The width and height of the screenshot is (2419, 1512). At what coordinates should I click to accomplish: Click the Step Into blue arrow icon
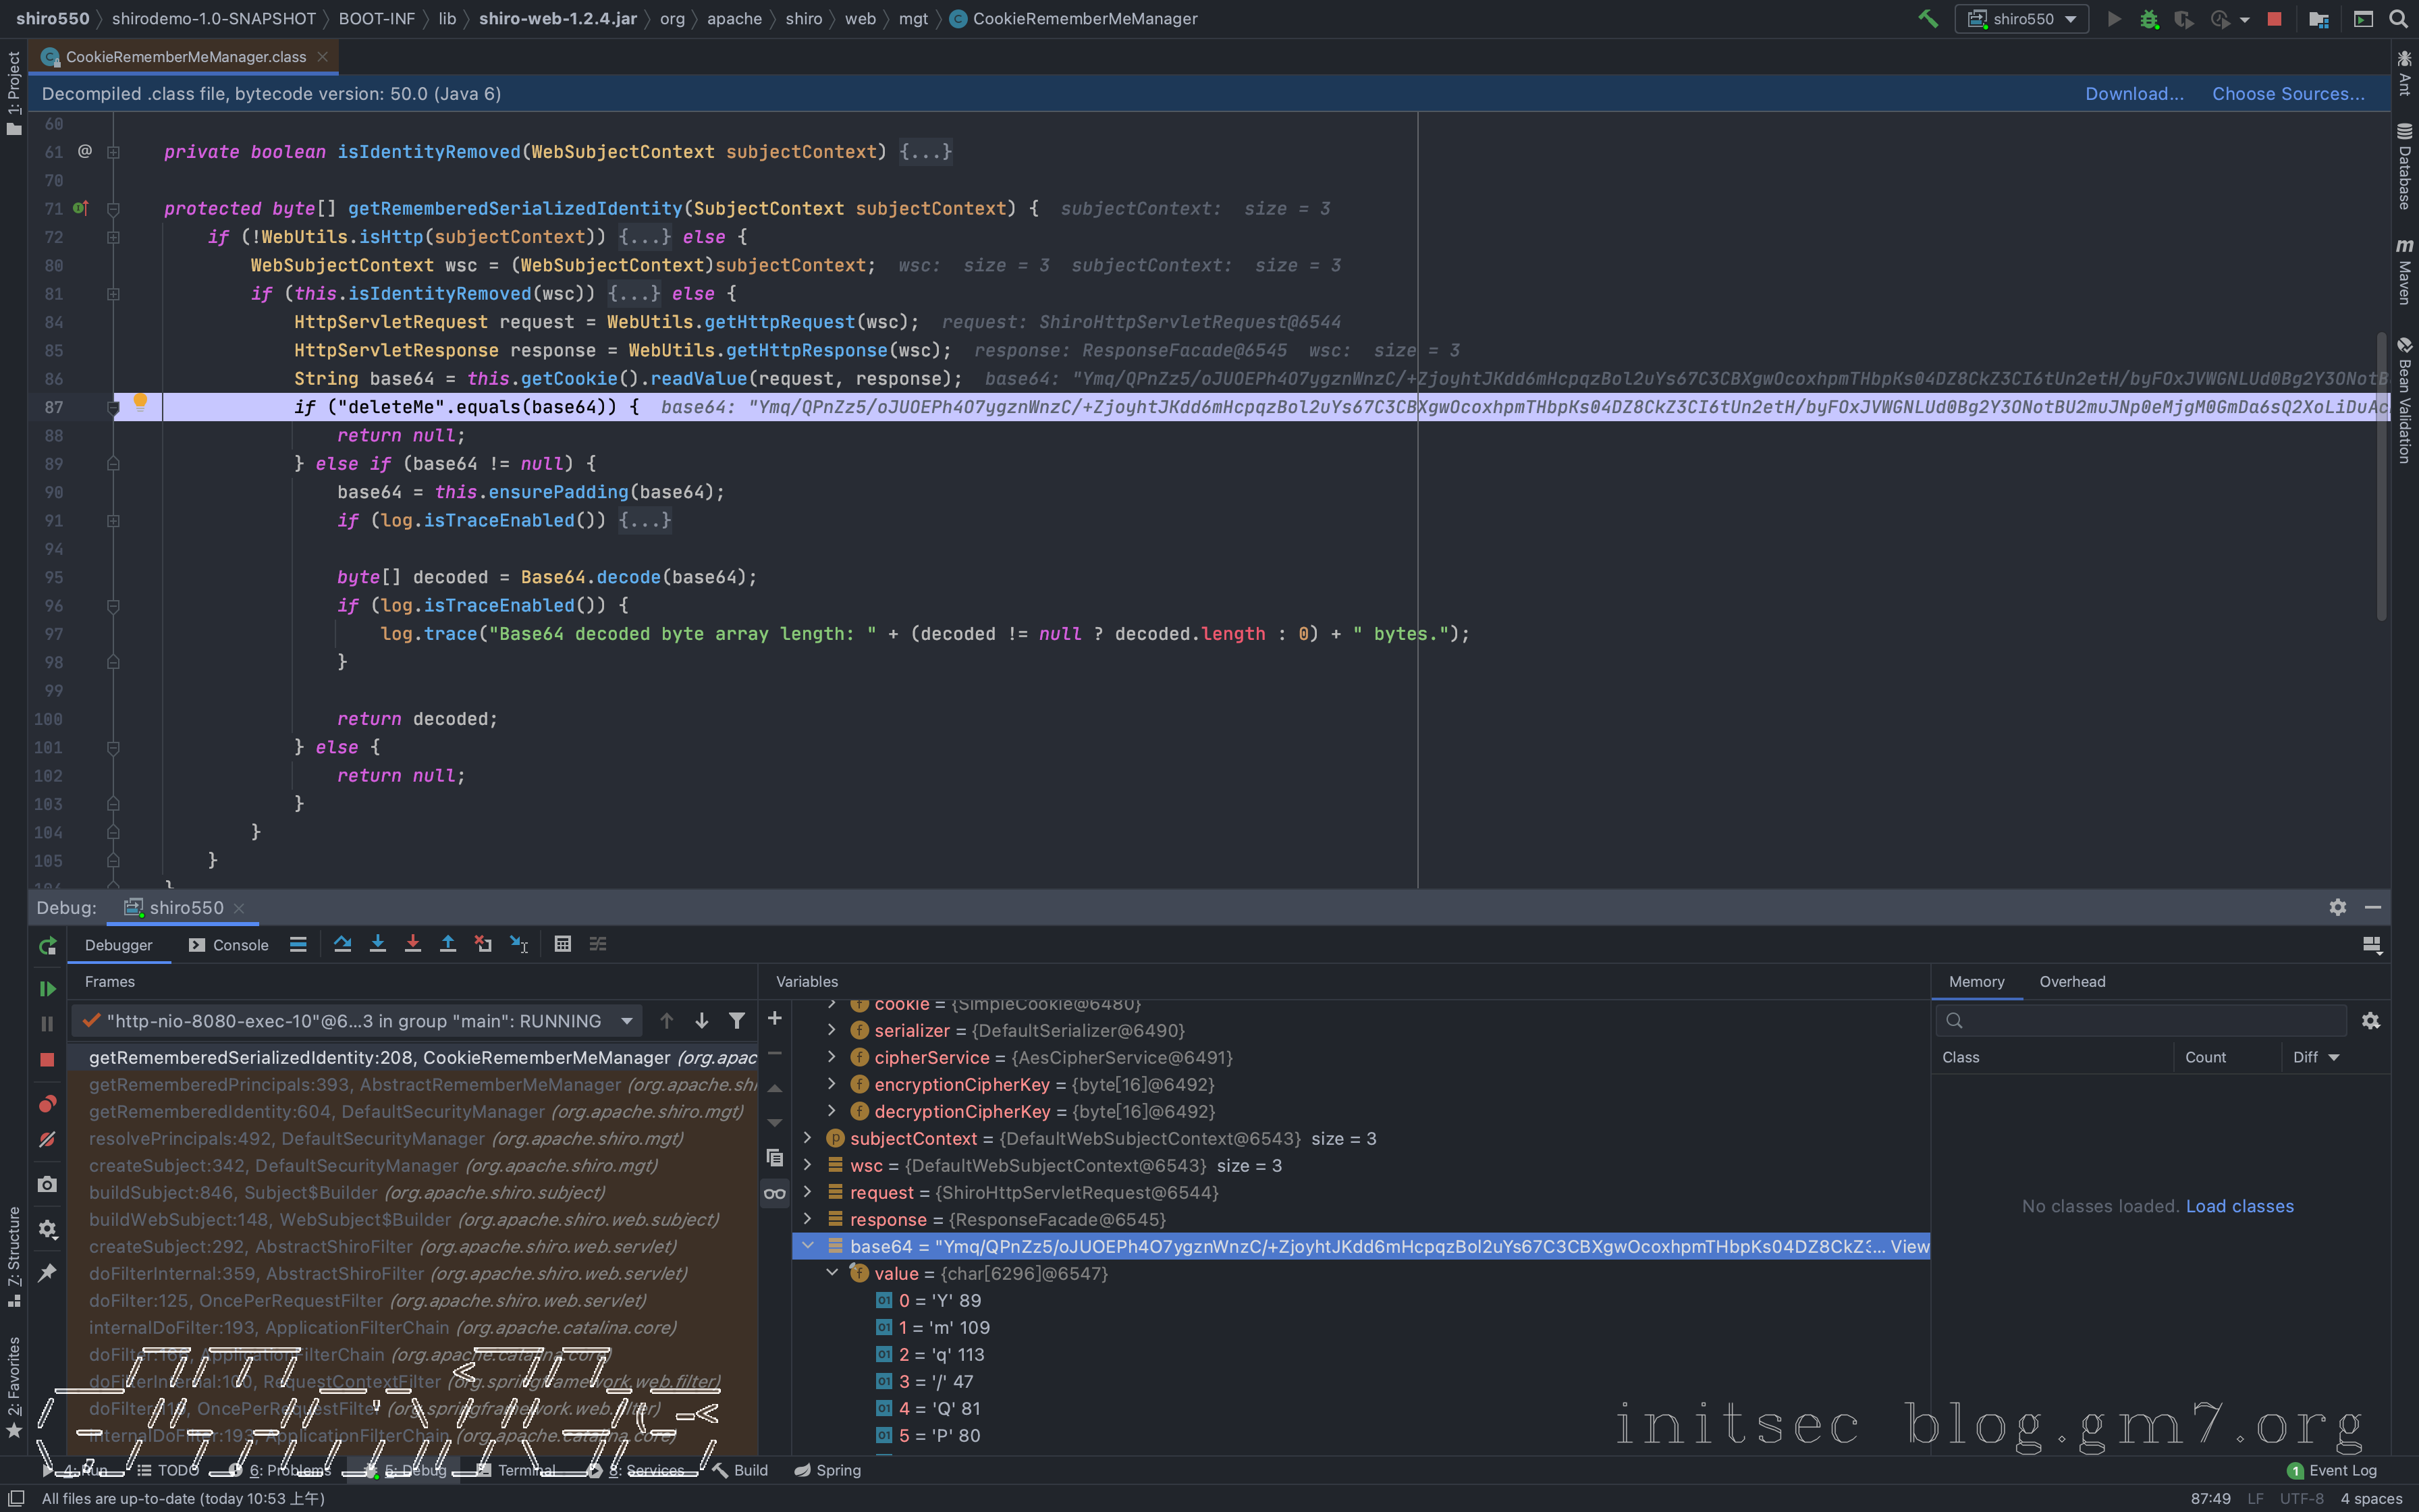tap(378, 944)
